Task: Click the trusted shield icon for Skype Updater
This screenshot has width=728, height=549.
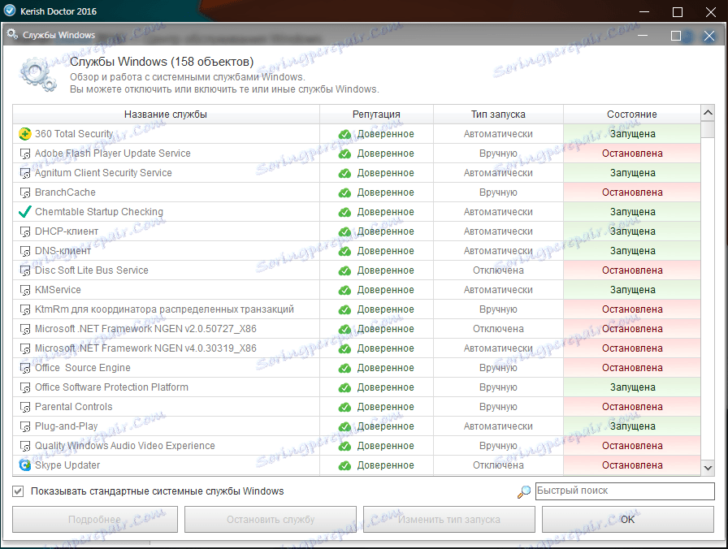Action: click(x=344, y=465)
